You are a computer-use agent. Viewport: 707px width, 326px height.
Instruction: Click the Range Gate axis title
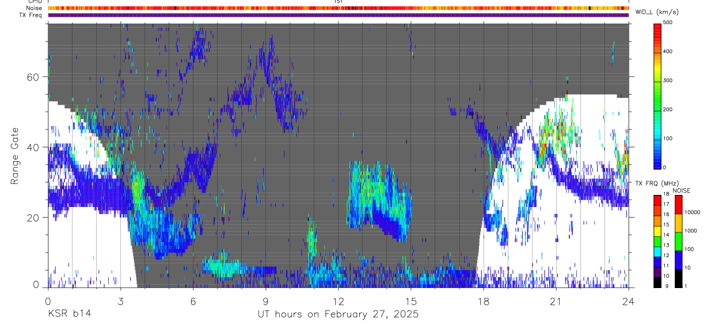16,155
